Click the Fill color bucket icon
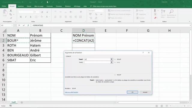Screen dimensions: 192x108 coord(42,17)
